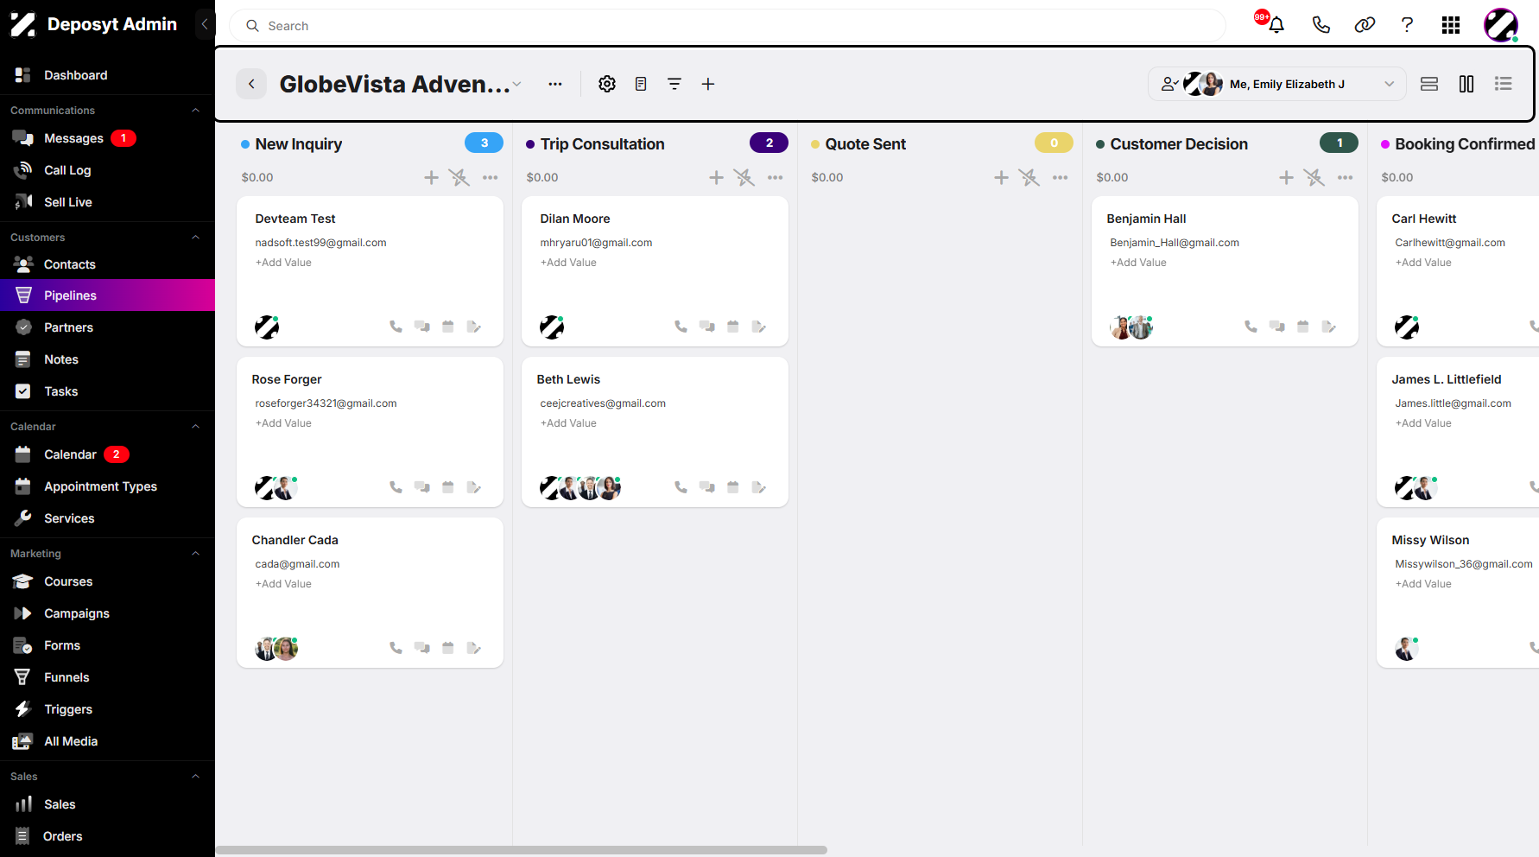Open the notifications bell
The width and height of the screenshot is (1539, 857).
pos(1276,25)
